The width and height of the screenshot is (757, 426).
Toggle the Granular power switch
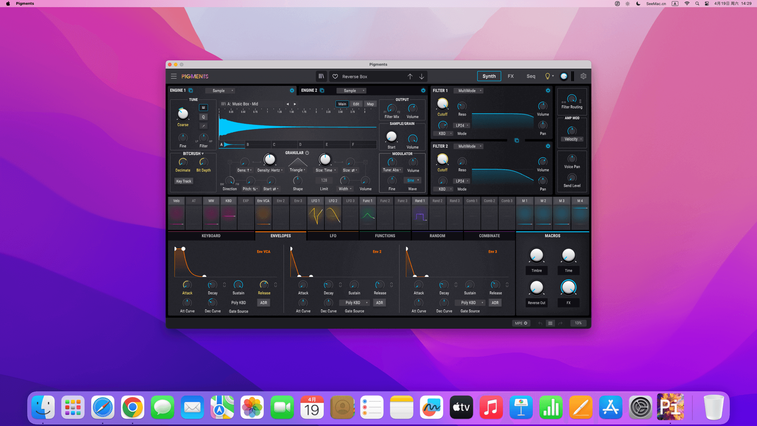click(x=307, y=153)
